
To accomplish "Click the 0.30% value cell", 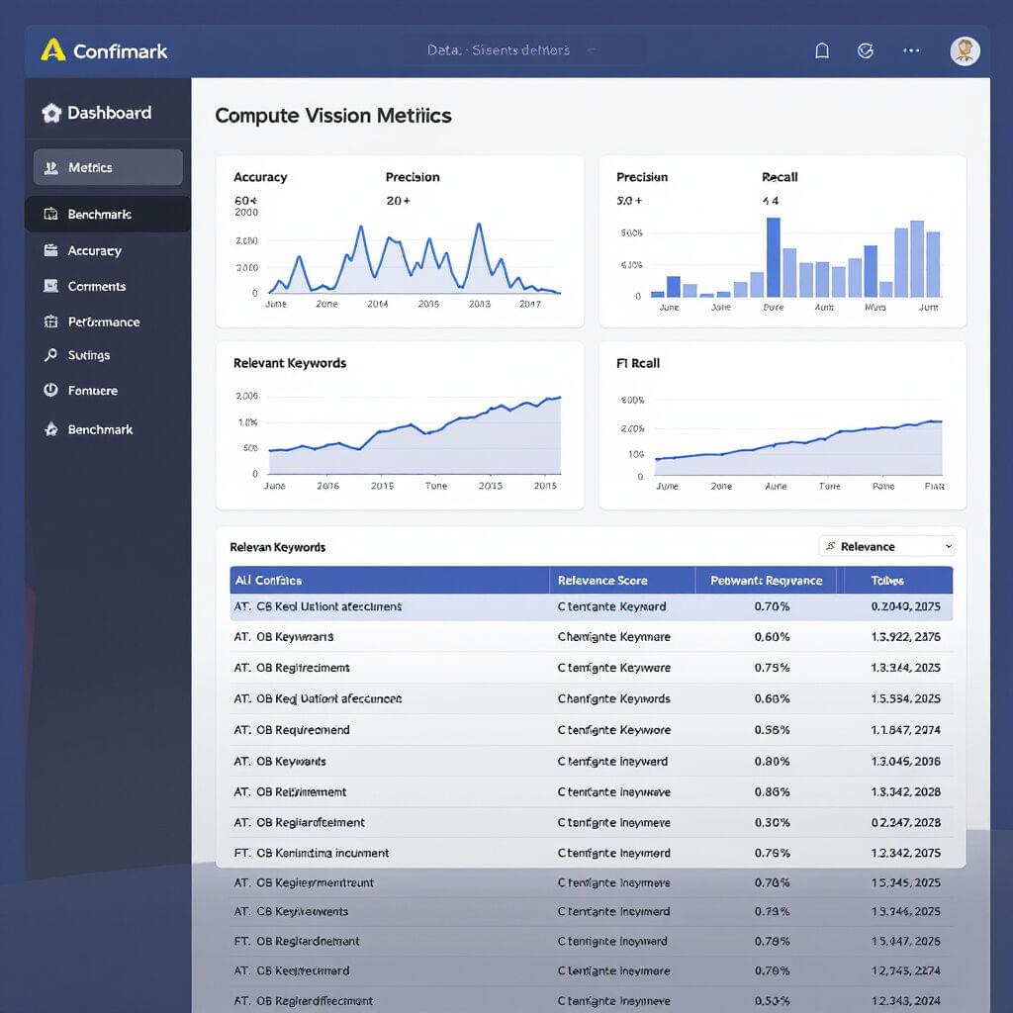I will pos(772,822).
